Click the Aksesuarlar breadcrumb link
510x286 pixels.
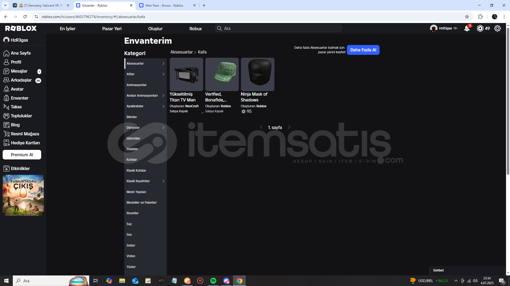click(181, 52)
